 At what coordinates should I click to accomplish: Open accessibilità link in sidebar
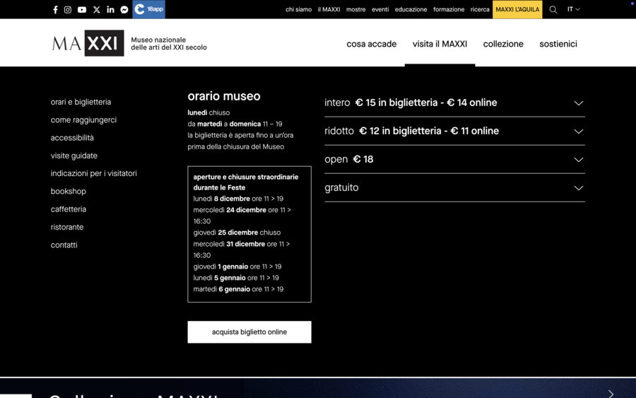(72, 138)
